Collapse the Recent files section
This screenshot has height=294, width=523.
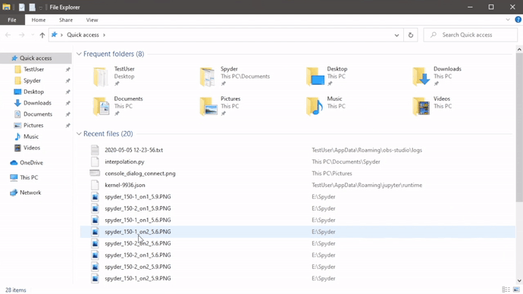[79, 134]
